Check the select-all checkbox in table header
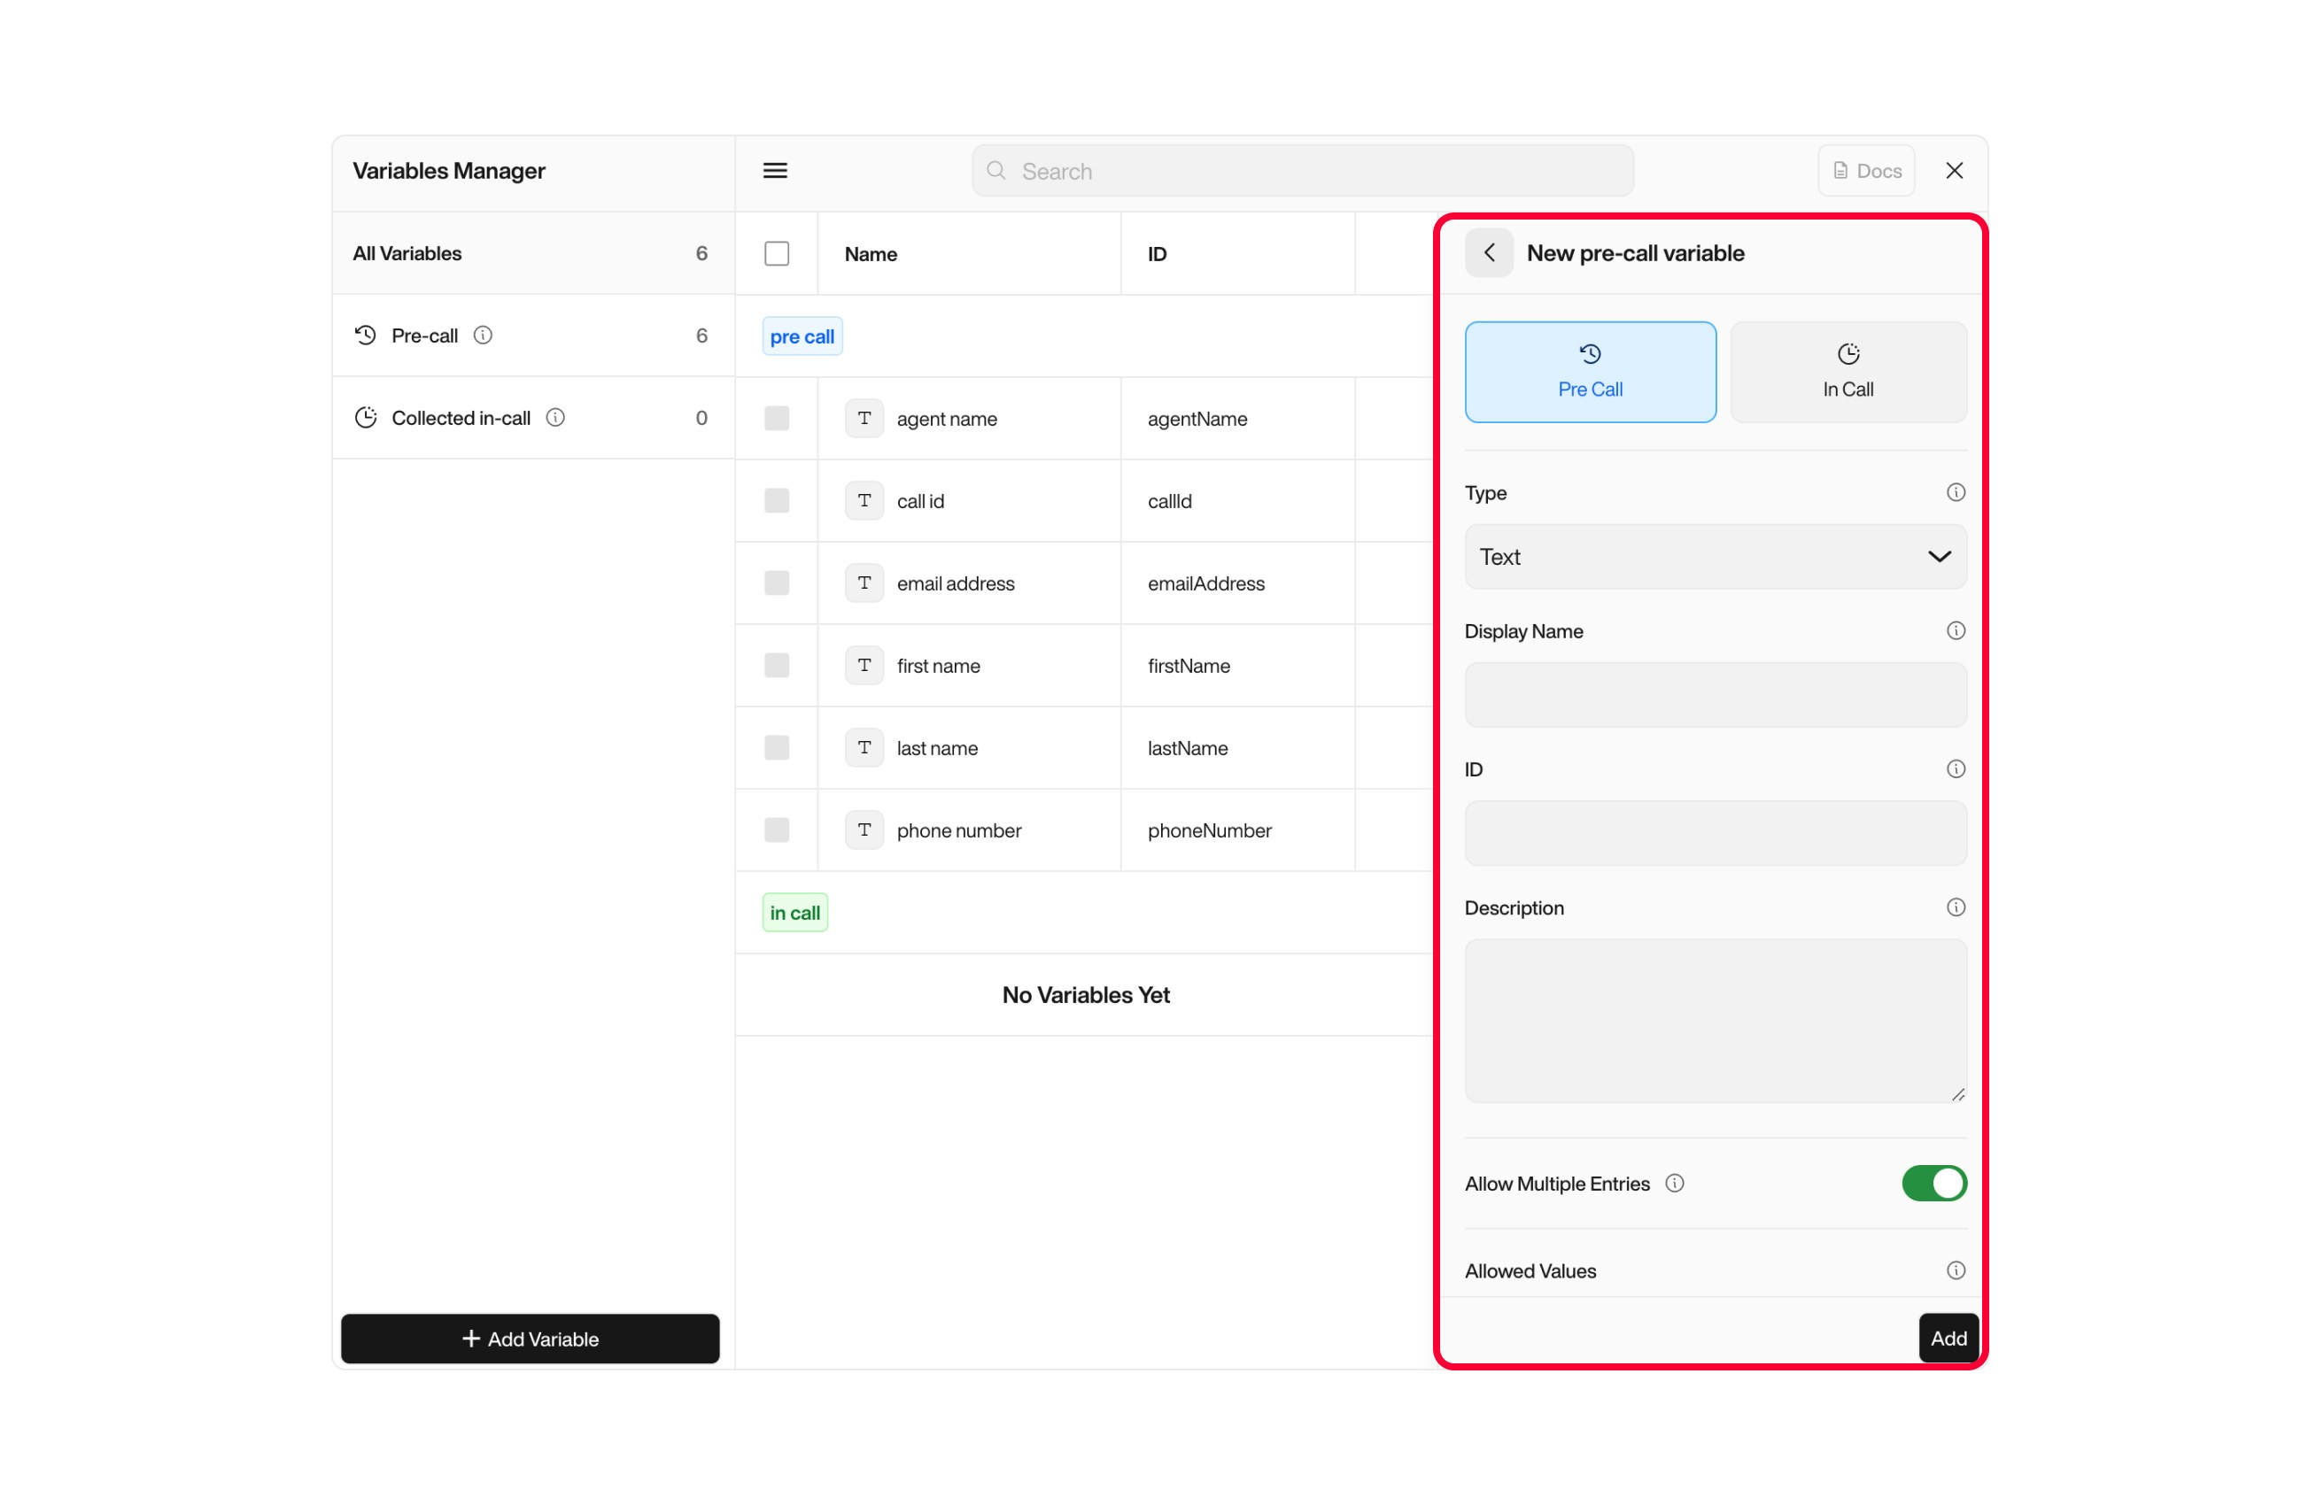2324x1505 pixels. click(777, 253)
